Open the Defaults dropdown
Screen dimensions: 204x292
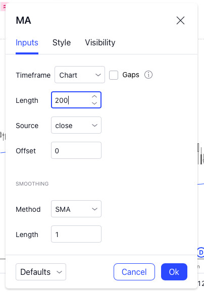click(x=41, y=272)
